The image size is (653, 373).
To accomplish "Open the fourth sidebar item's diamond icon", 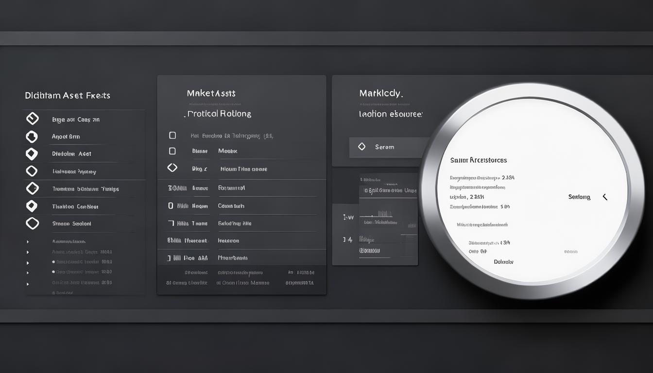I will coord(32,171).
